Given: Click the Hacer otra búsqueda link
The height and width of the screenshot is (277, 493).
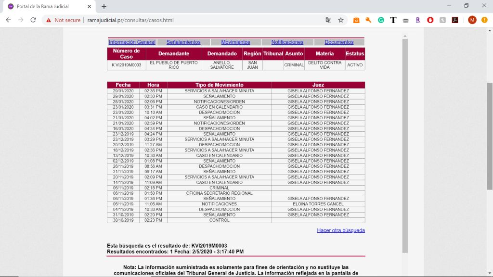Looking at the screenshot, I should pos(340,230).
